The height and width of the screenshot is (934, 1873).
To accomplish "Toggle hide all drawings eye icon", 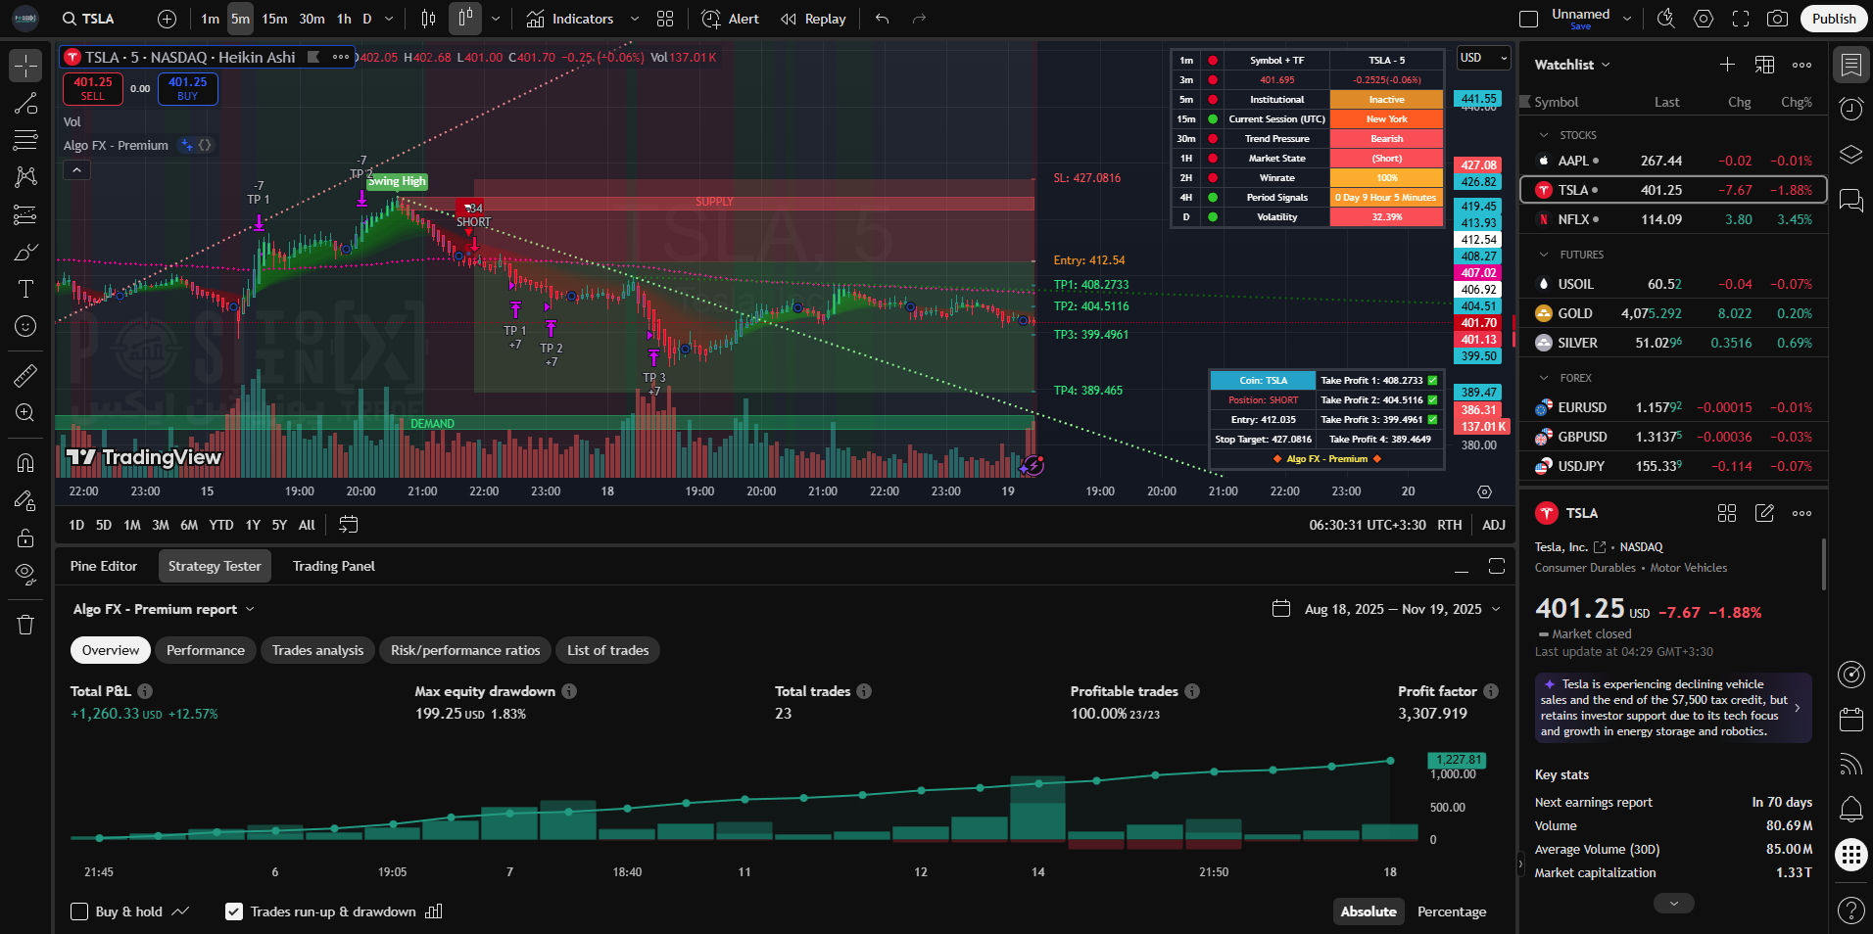I will click(x=25, y=574).
